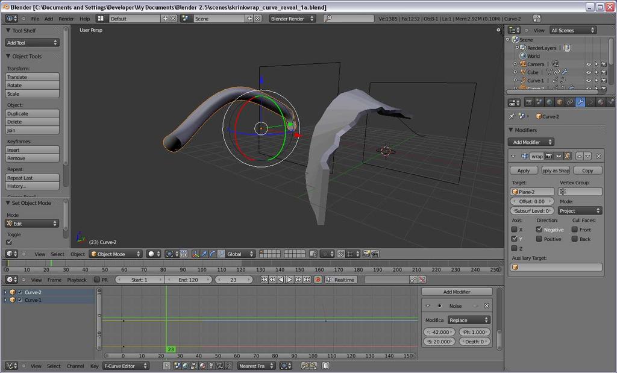Viewport: 617px width, 373px height.
Task: Open the Object Data curve tab icon
Action: [x=590, y=102]
